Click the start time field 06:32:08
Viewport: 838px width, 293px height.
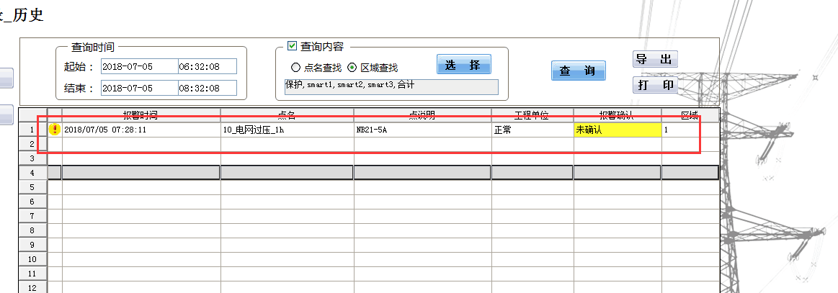click(207, 67)
